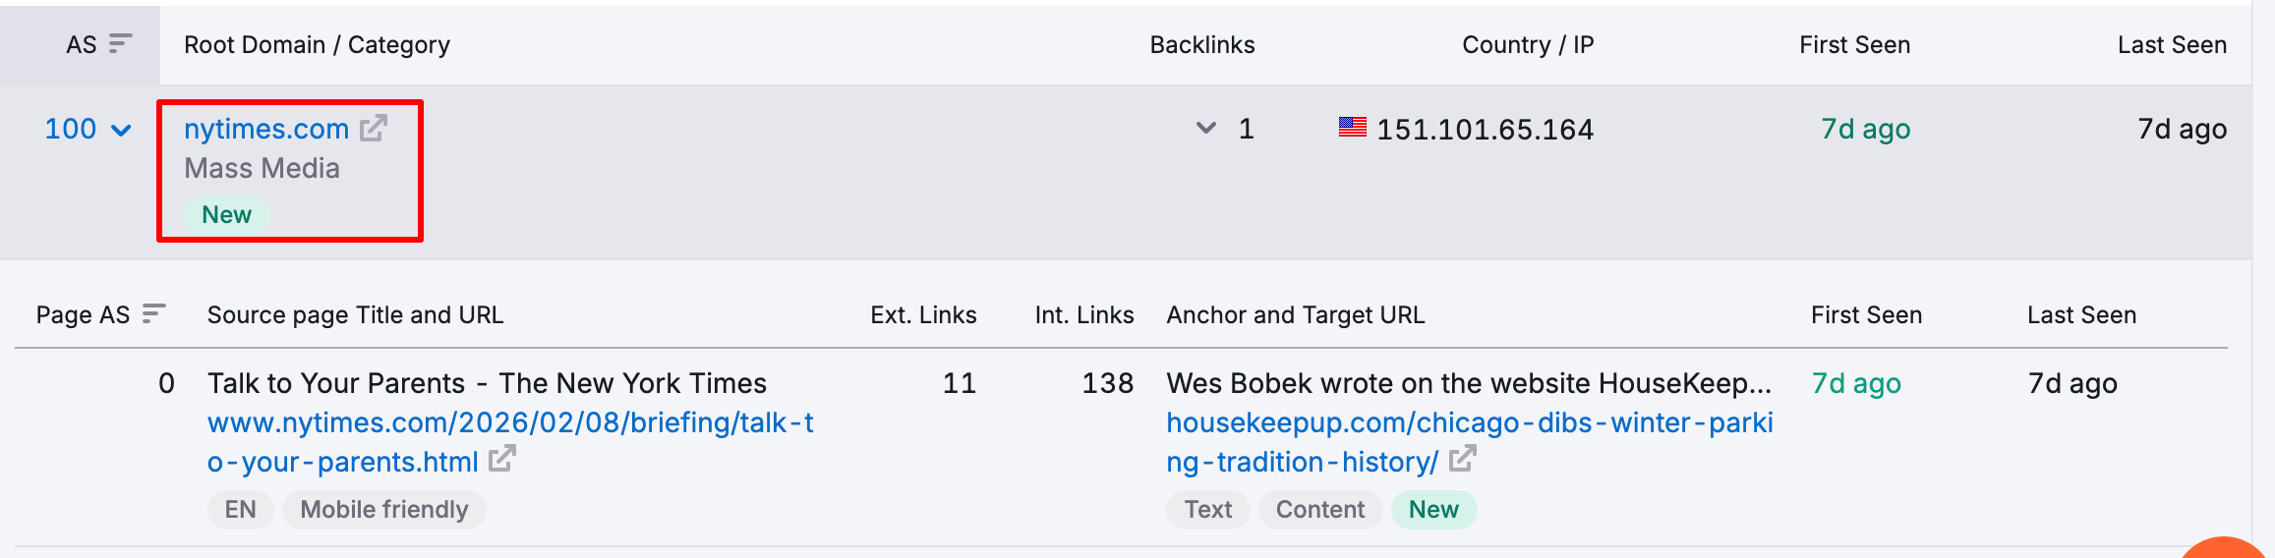Click the Int. Links column header
This screenshot has width=2275, height=558.
pyautogui.click(x=1084, y=315)
